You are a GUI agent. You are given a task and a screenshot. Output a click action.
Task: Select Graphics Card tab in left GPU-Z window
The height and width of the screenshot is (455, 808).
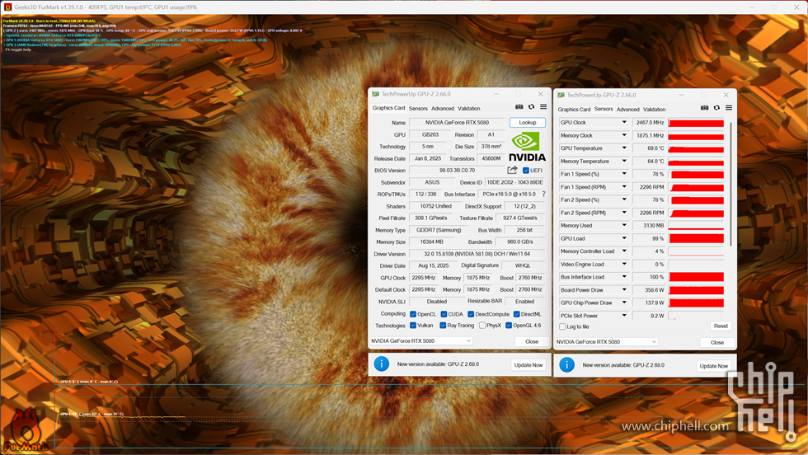click(x=388, y=108)
